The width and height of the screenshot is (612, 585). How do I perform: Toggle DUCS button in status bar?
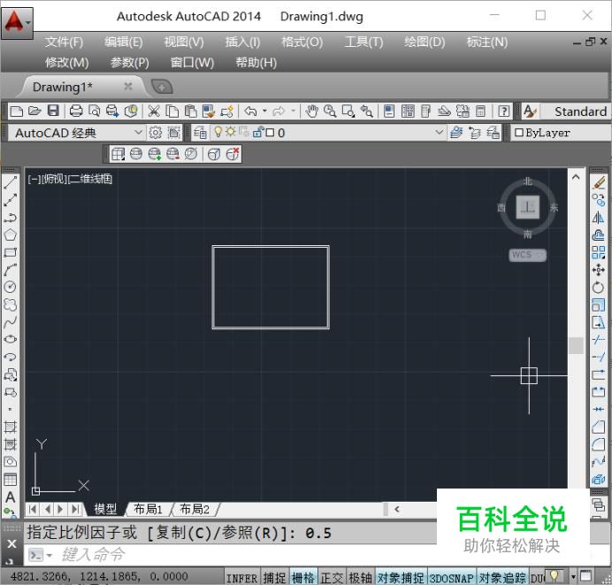[537, 577]
